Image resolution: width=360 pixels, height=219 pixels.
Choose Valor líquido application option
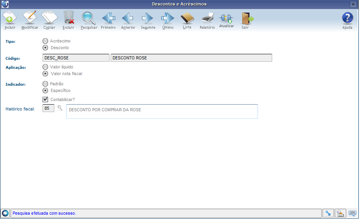[x=45, y=67]
